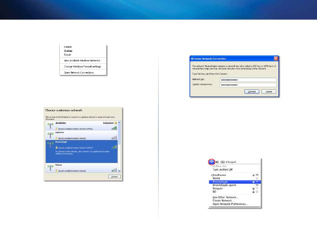
Task: Click the Wi-Fi signal icon on BronzeEagle-guest row
Action: (x=257, y=185)
